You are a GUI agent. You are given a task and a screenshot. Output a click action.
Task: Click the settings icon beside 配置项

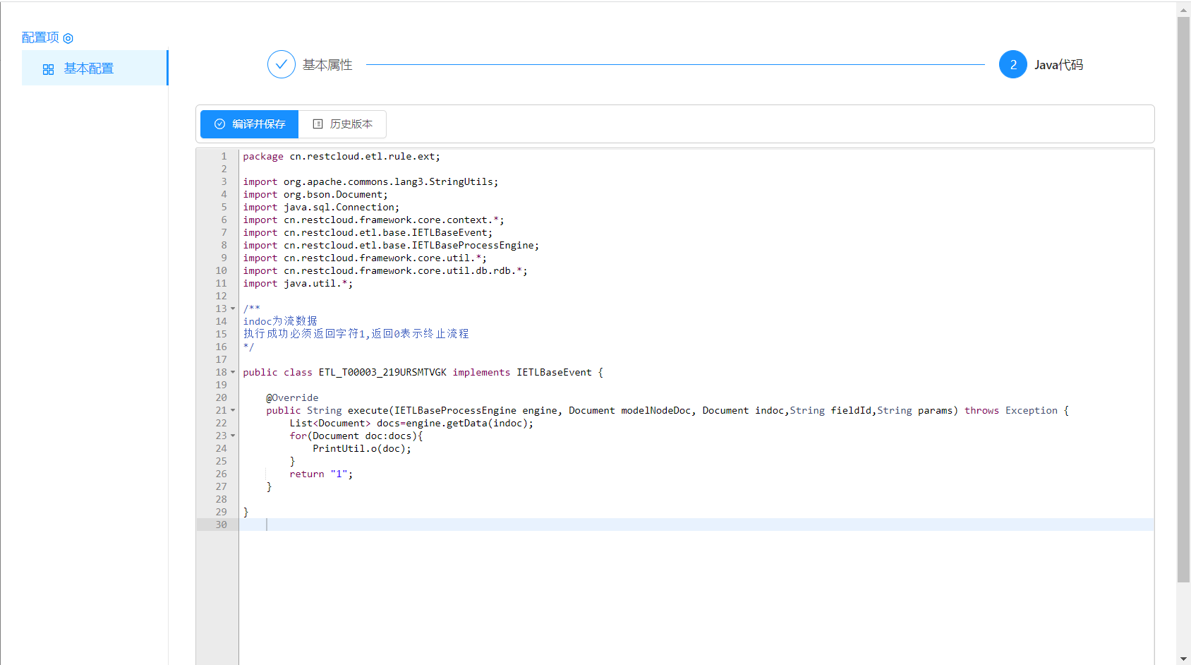pyautogui.click(x=68, y=38)
